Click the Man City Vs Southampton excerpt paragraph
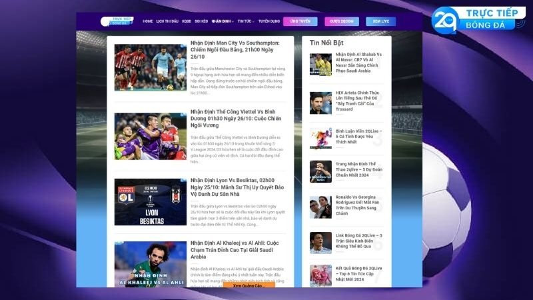 [x=238, y=81]
